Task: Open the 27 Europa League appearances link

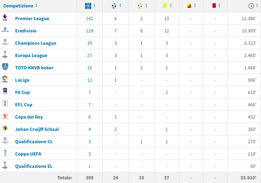Action: click(90, 55)
